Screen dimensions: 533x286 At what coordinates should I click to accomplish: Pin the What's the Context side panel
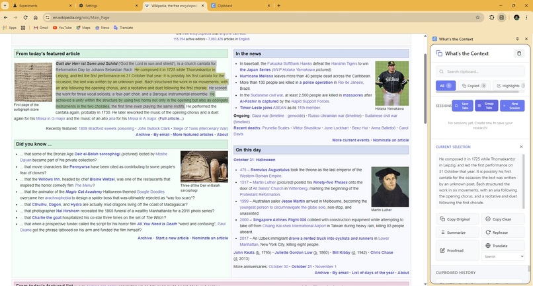517,39
